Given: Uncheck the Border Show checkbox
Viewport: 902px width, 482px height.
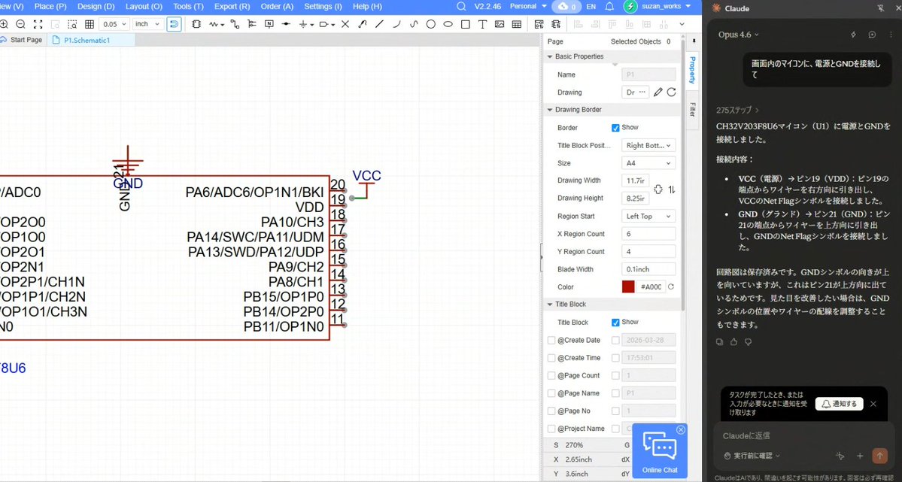Looking at the screenshot, I should tap(615, 128).
